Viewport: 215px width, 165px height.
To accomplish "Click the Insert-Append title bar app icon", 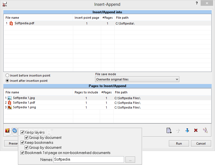I will click(5, 4).
